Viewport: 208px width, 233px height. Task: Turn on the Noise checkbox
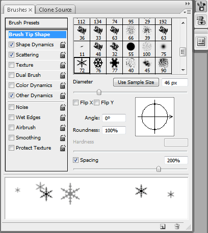11,107
